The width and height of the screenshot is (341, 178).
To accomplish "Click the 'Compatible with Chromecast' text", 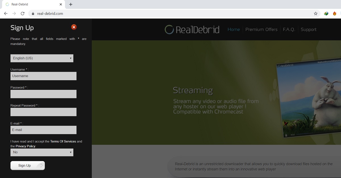I will coord(208,112).
